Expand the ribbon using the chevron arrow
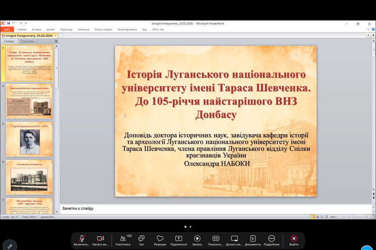Viewport: 376px width, 250px height. [x=368, y=30]
